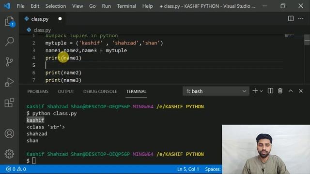
Task: Maximize the panel with the up chevron
Action: coord(291,91)
